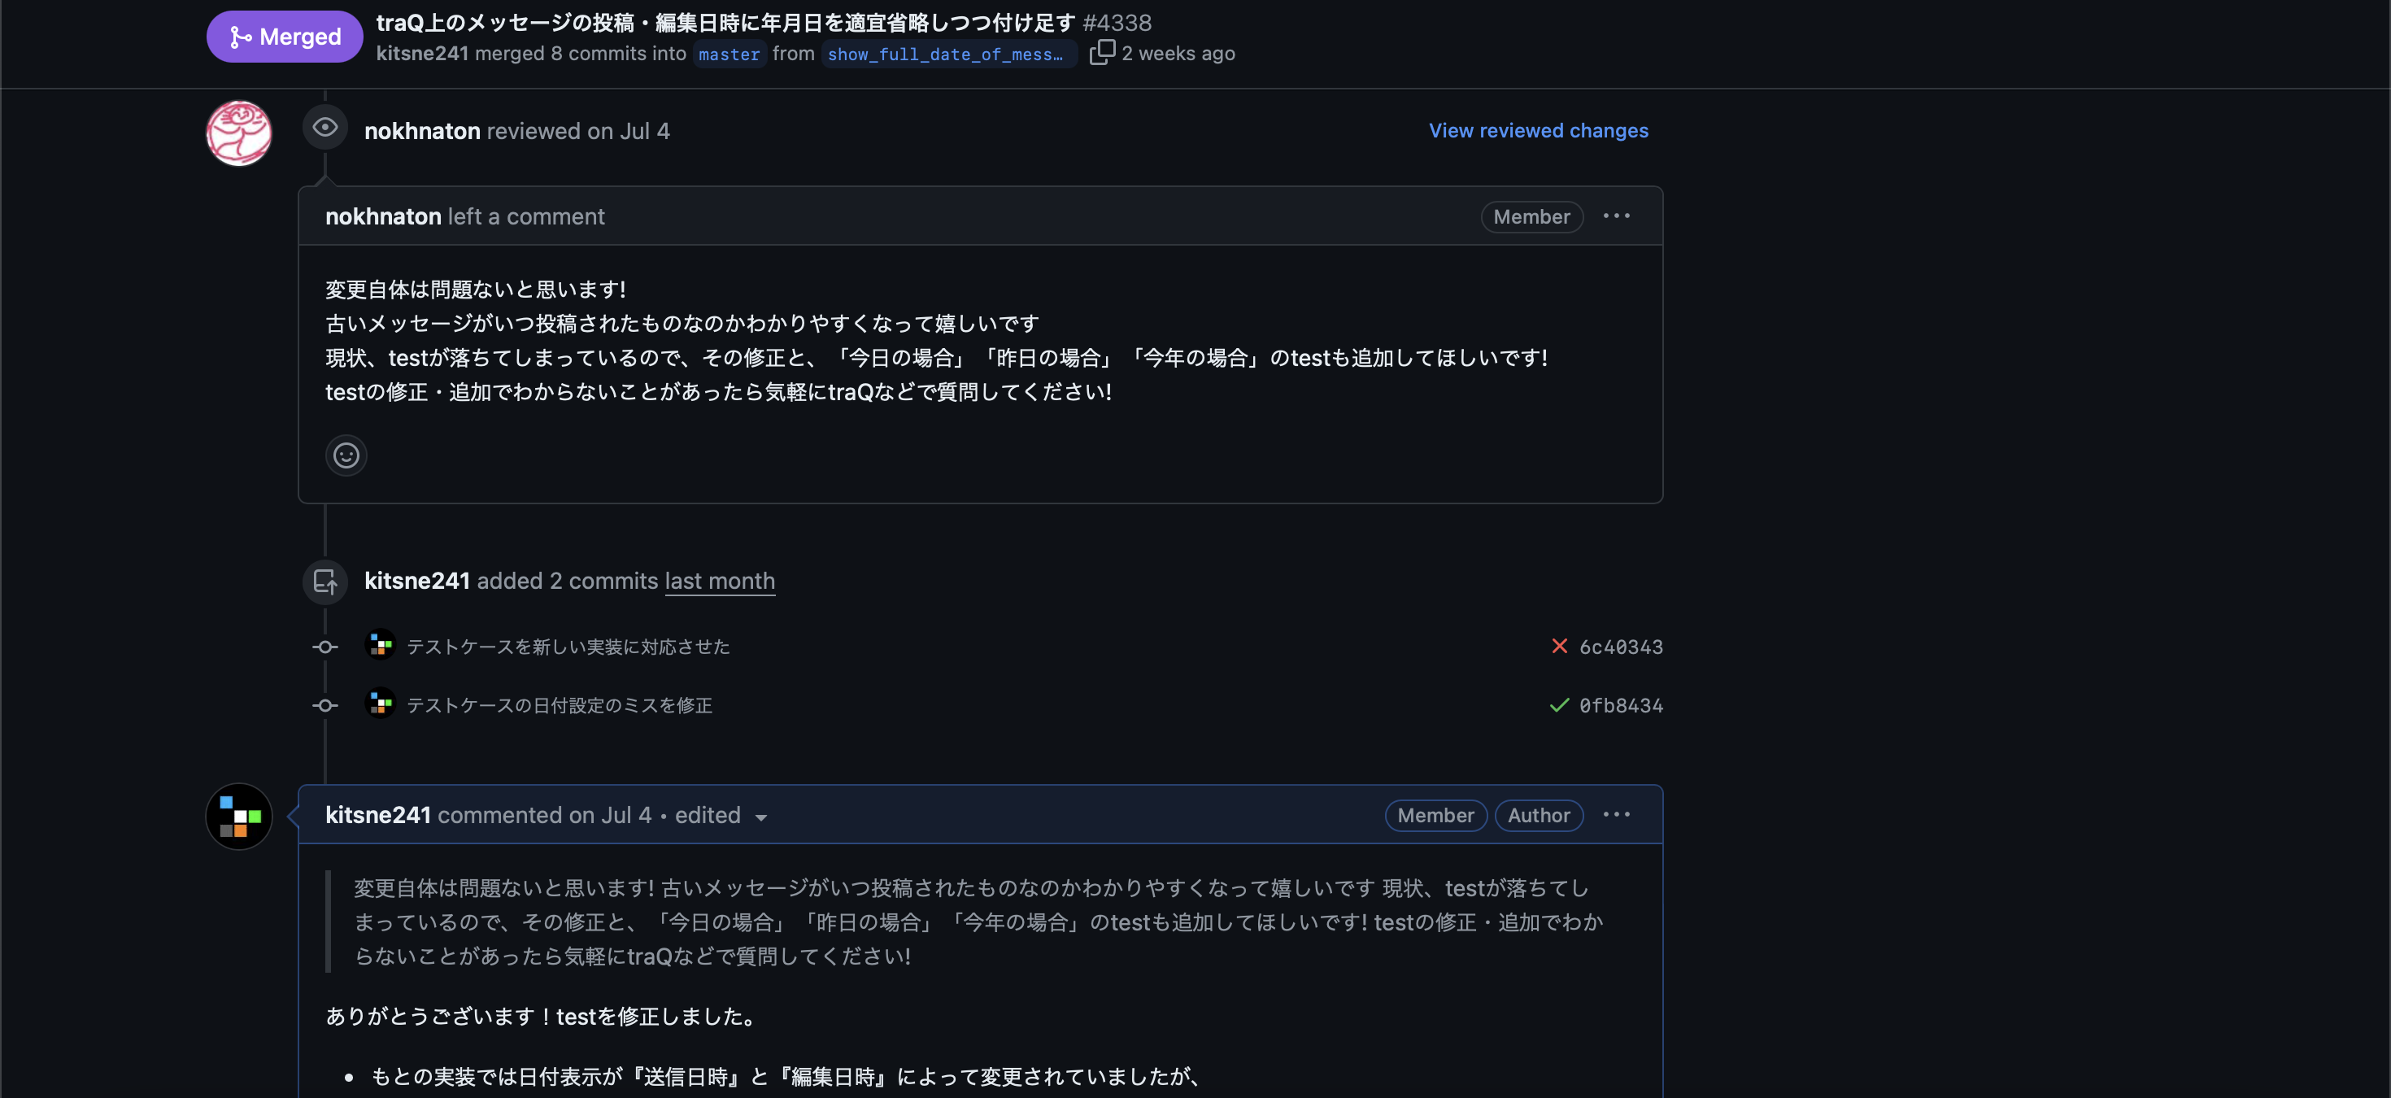Click the copy branch name icon
2391x1098 pixels.
[1101, 52]
